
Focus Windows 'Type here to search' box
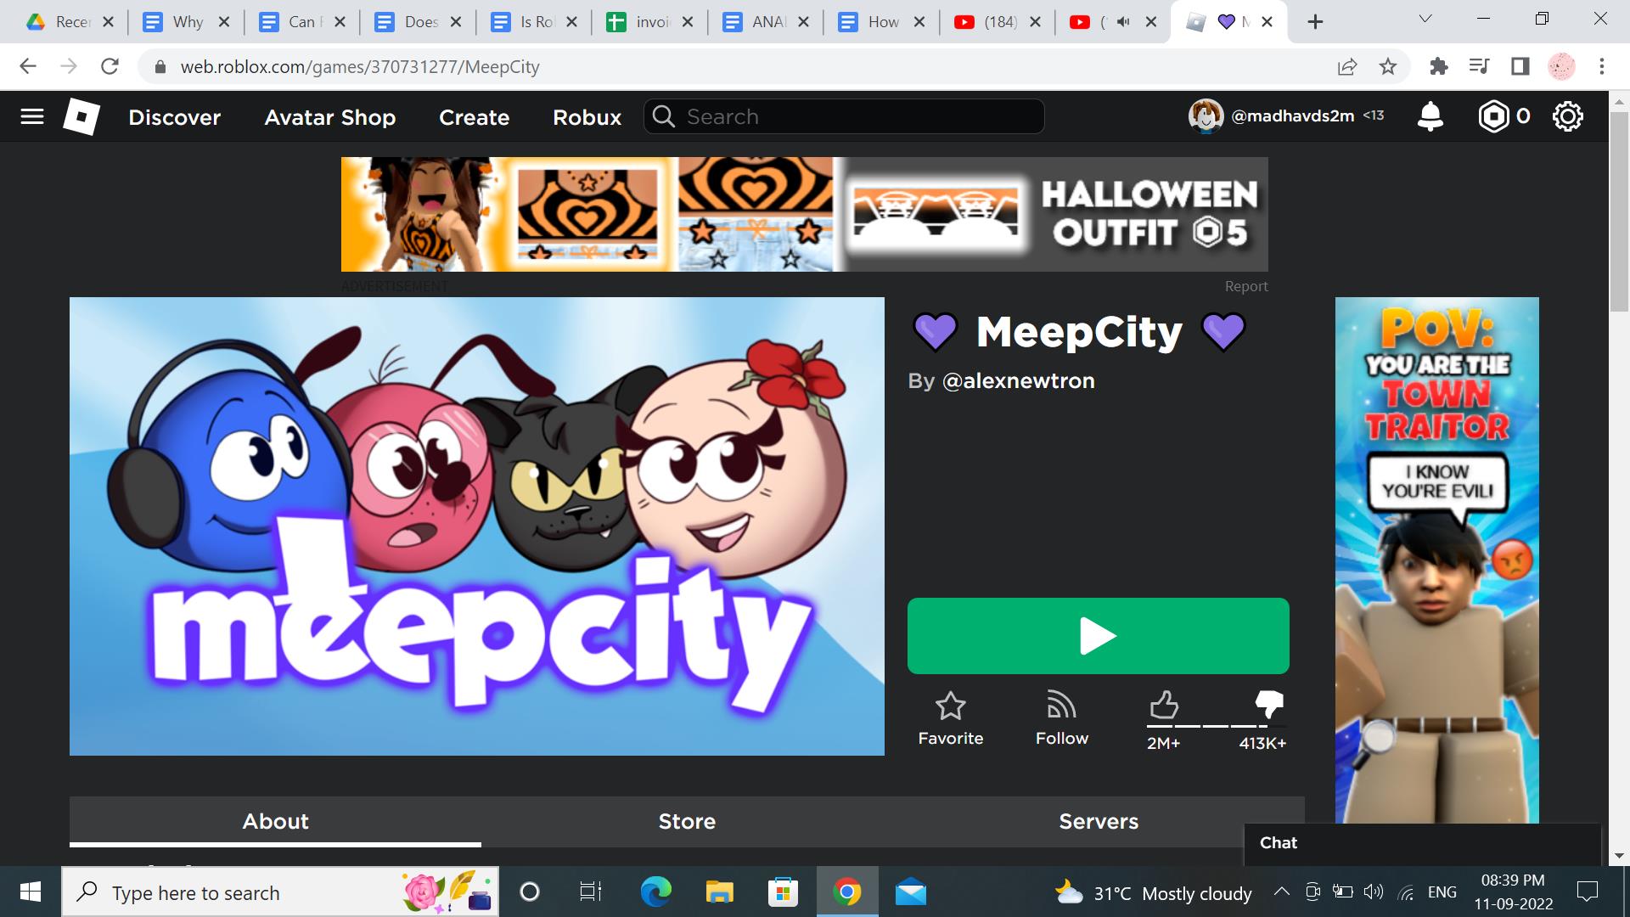coord(280,892)
